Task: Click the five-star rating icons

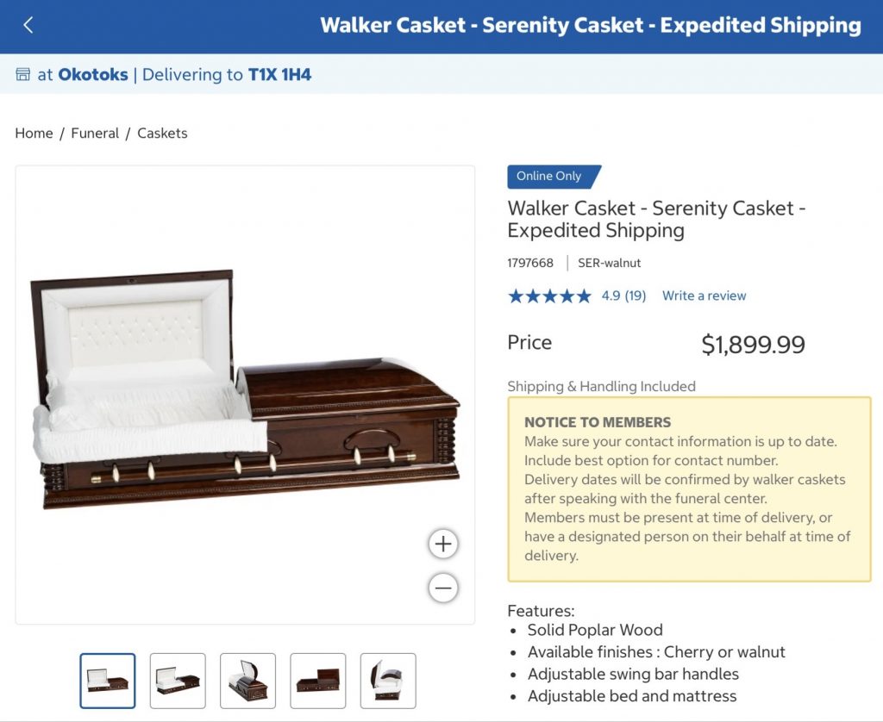Action: click(x=549, y=296)
